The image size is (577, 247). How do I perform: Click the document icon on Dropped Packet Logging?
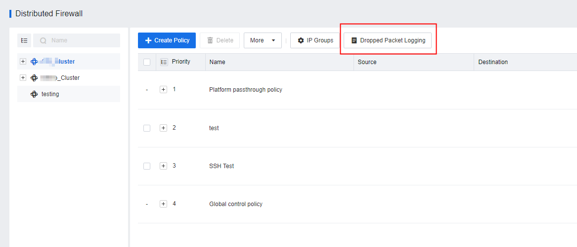tap(354, 40)
